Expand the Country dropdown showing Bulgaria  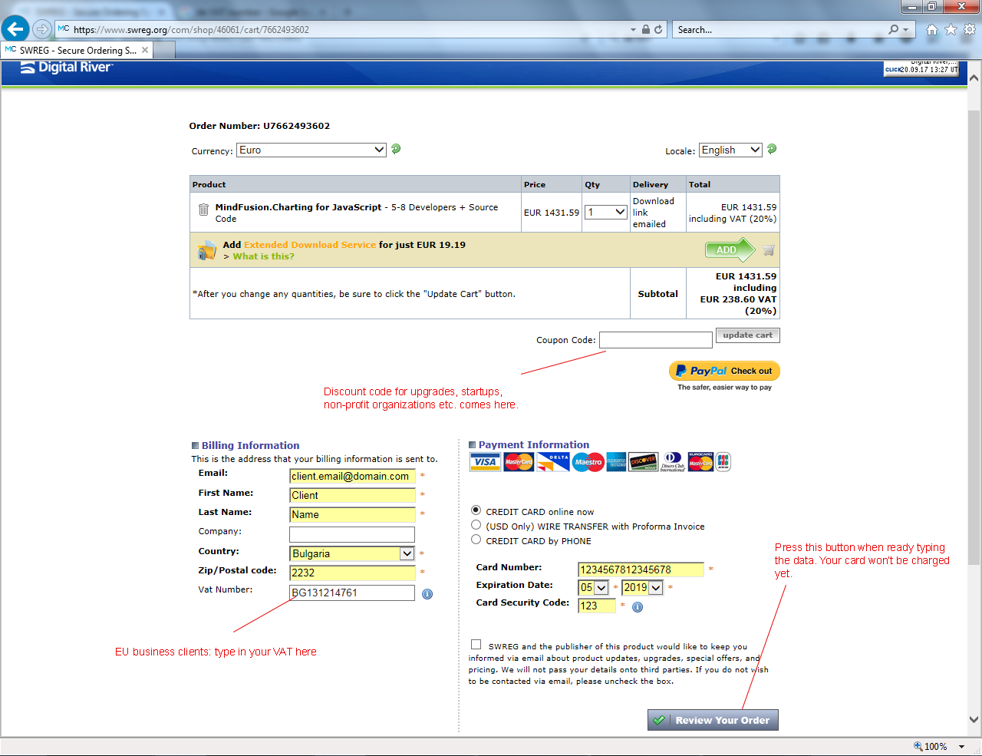pyautogui.click(x=352, y=553)
